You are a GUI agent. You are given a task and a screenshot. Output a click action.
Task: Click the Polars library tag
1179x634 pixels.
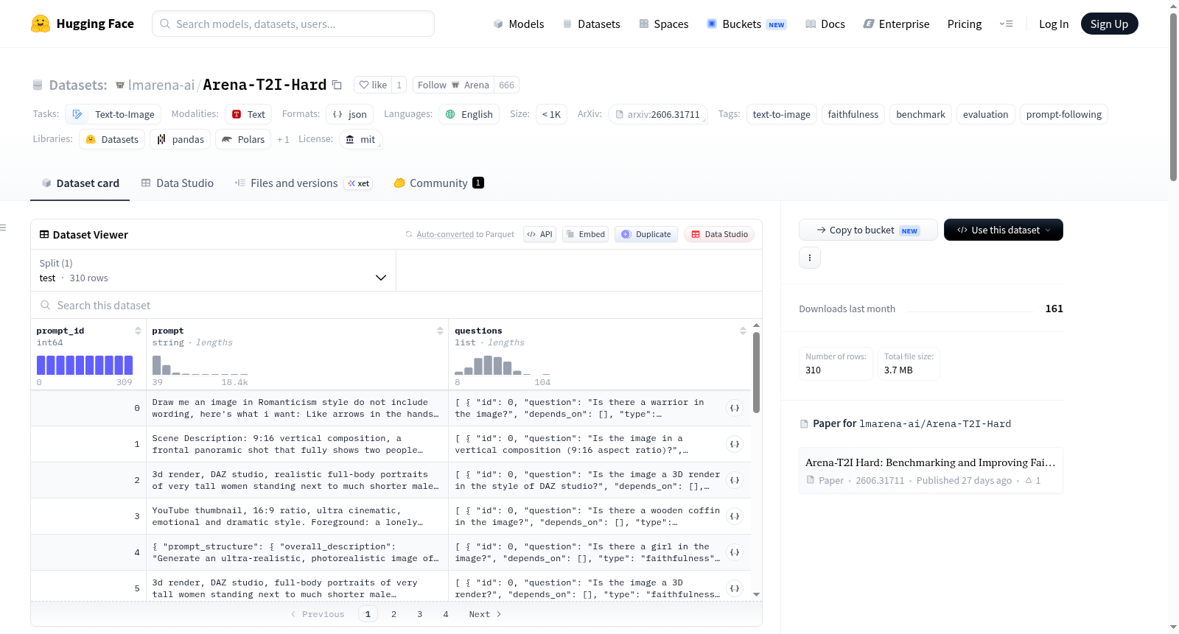point(243,139)
